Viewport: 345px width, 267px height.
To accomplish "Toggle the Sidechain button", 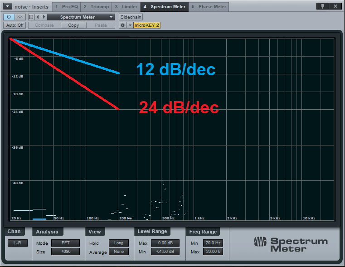I will click(131, 17).
